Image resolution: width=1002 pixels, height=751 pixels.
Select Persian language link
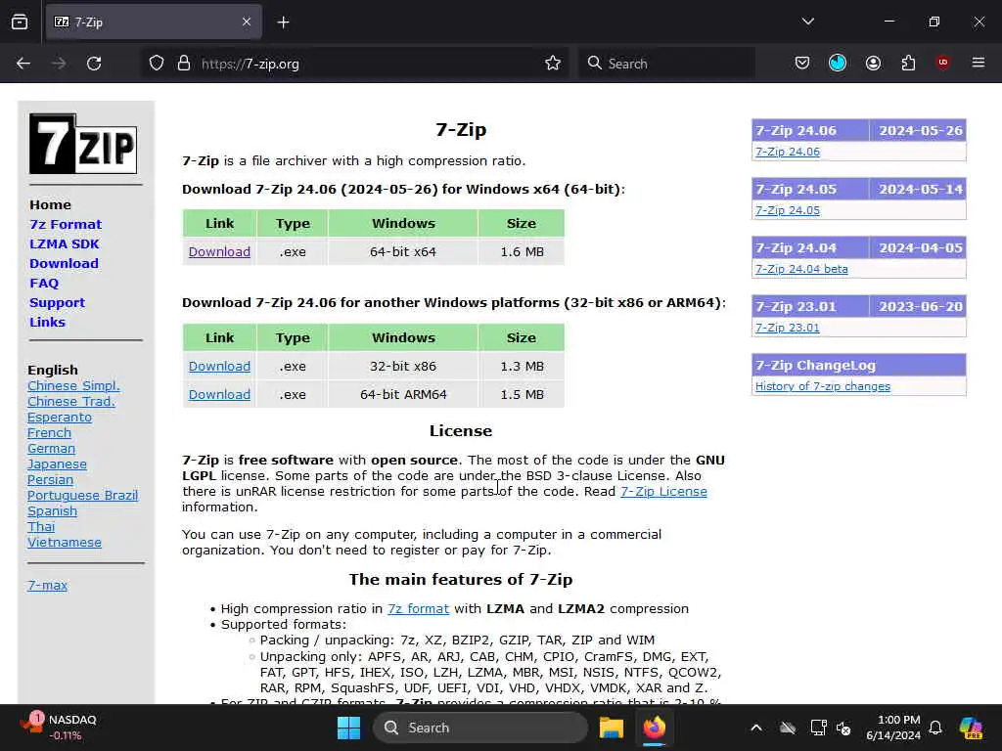(50, 479)
